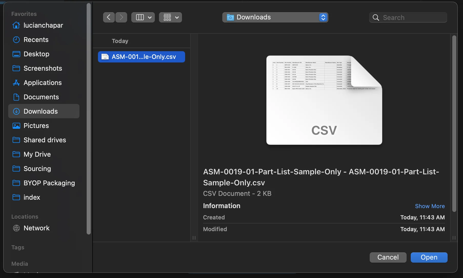Image resolution: width=463 pixels, height=278 pixels.
Task: Select Documents in Favorites
Action: [41, 97]
